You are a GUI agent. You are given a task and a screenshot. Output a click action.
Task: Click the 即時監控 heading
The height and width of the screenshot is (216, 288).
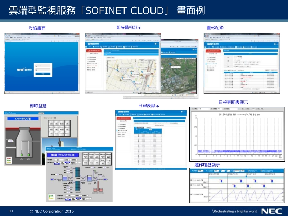tap(38, 106)
